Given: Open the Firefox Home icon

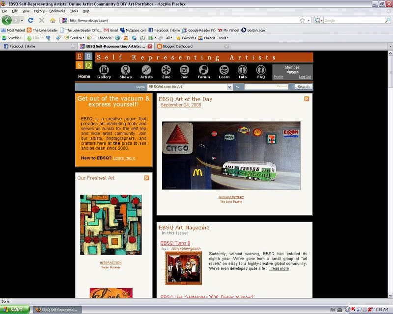Looking at the screenshot, I should point(53,20).
